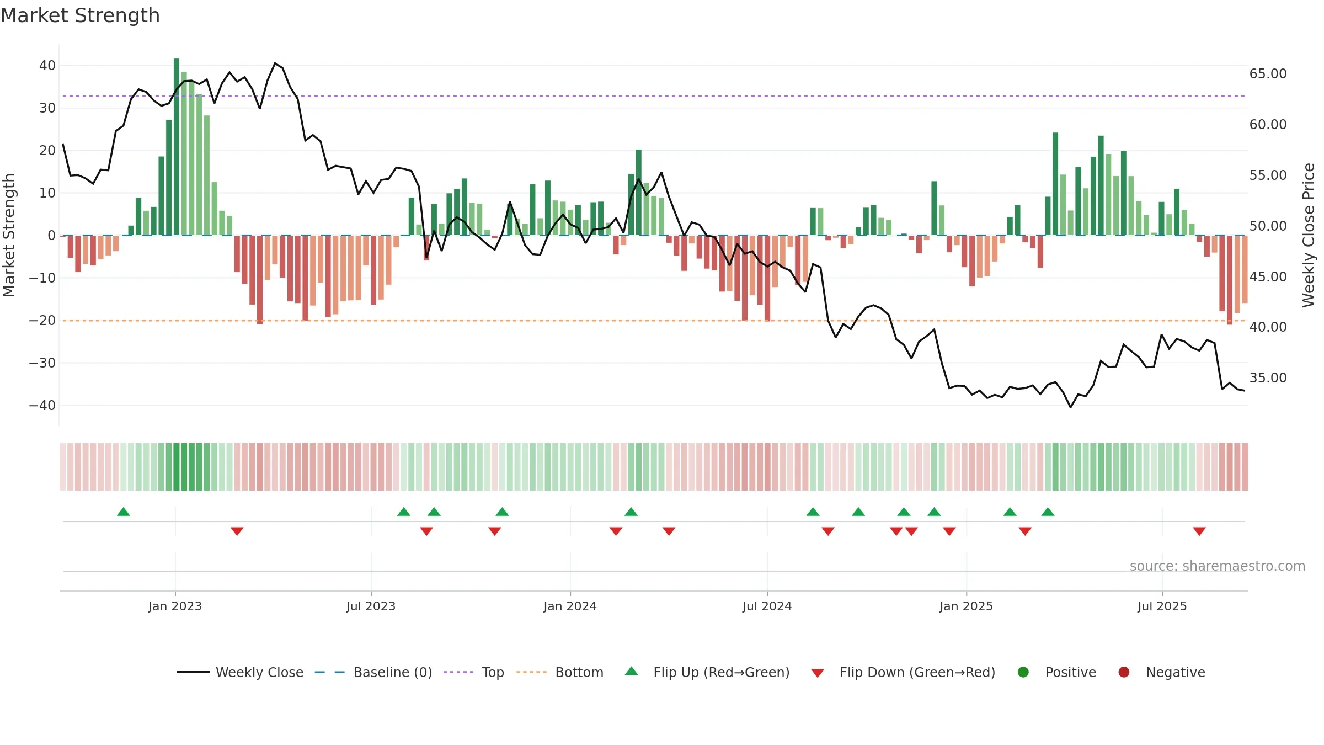The width and height of the screenshot is (1324, 745).
Task: Click the Weekly Close Price axis title
Action: pyautogui.click(x=1309, y=235)
